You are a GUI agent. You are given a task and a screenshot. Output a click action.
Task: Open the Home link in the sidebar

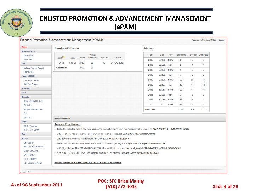tap(24, 47)
